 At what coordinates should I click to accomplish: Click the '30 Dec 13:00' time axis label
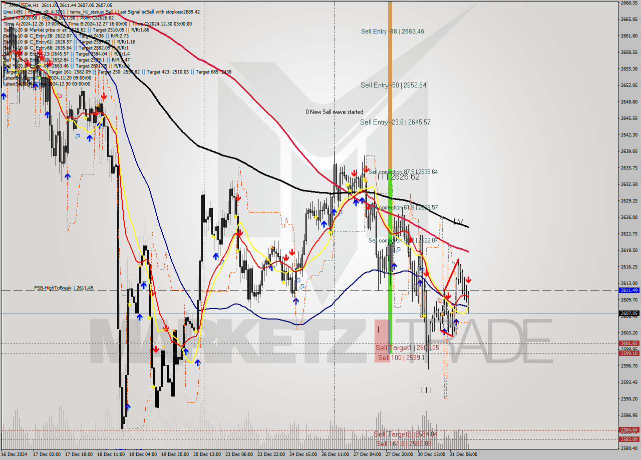pyautogui.click(x=432, y=454)
